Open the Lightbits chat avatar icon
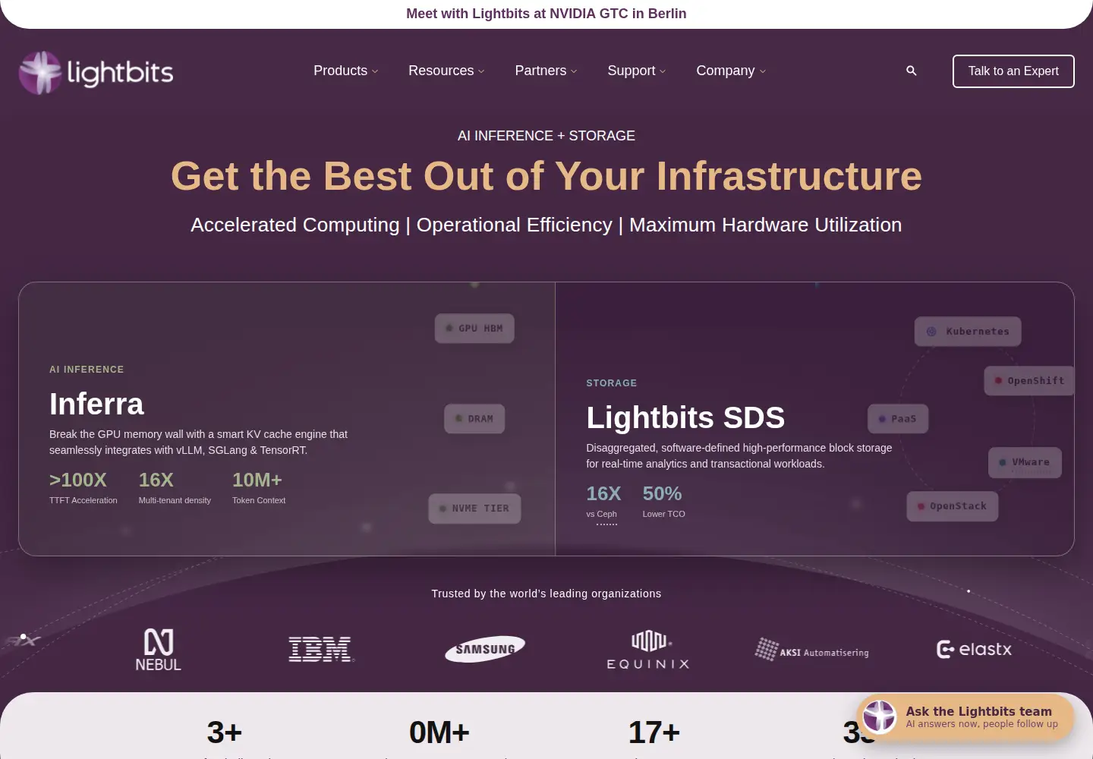Screen dimensions: 1093x759 (880, 716)
